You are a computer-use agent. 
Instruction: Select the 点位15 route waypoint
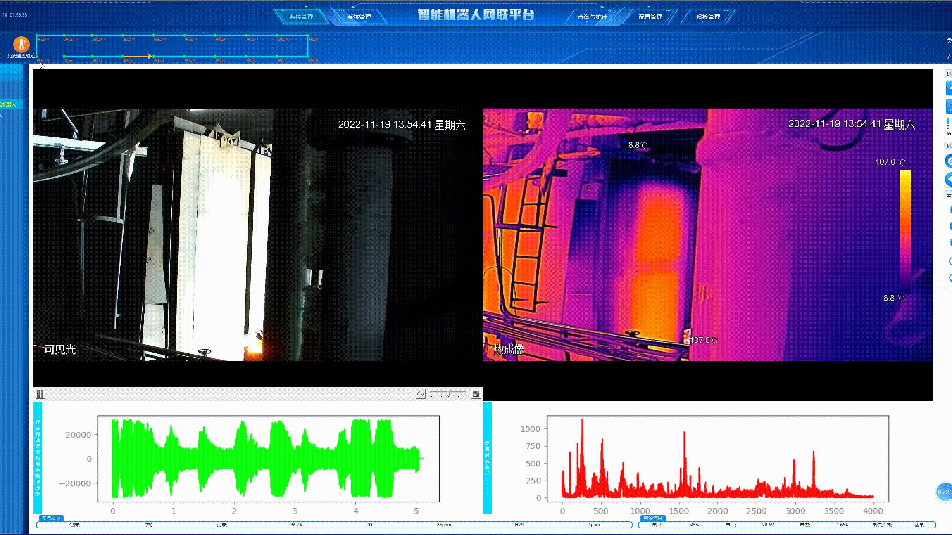point(123,36)
